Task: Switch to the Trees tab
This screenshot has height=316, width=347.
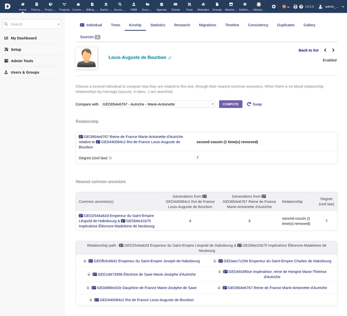Action: (x=115, y=25)
